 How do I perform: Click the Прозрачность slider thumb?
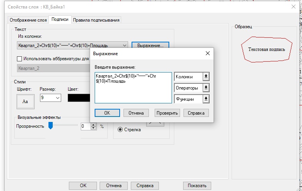coord(50,125)
